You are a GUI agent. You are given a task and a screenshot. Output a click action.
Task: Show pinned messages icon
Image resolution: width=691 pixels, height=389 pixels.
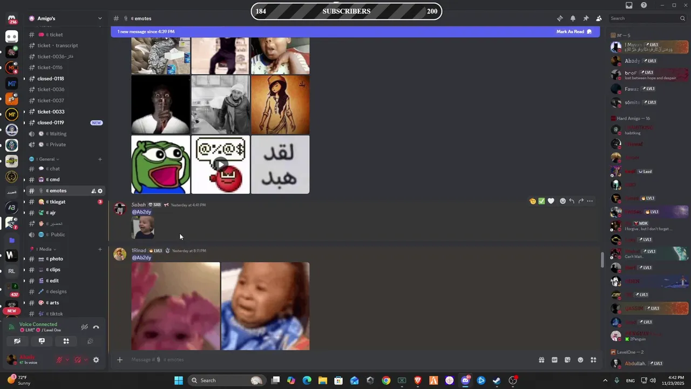click(x=586, y=18)
